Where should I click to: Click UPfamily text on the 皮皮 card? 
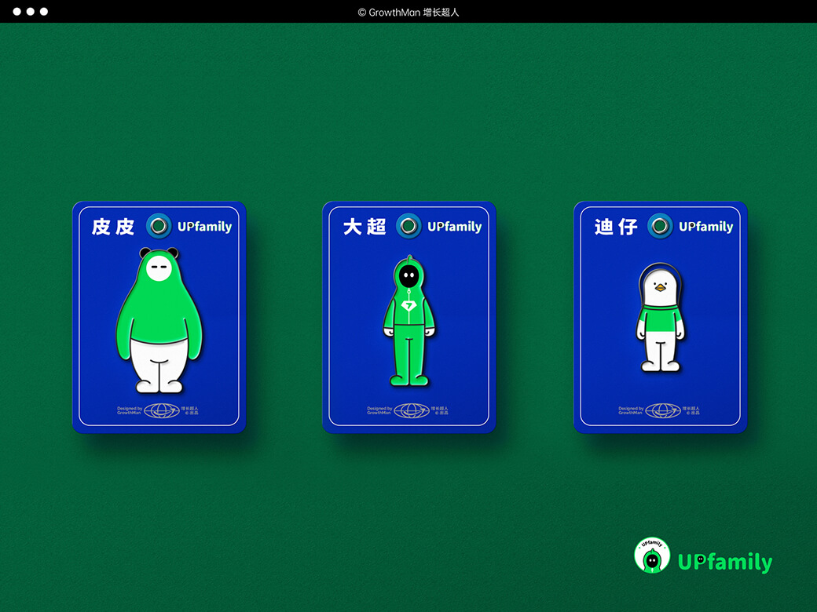pyautogui.click(x=204, y=227)
